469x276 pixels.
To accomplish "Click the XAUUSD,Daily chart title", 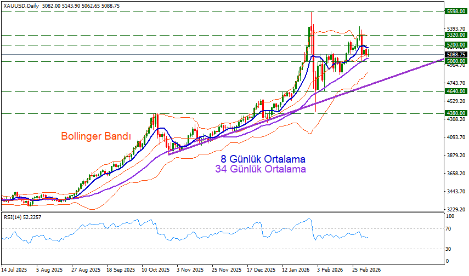I will click(23, 4).
